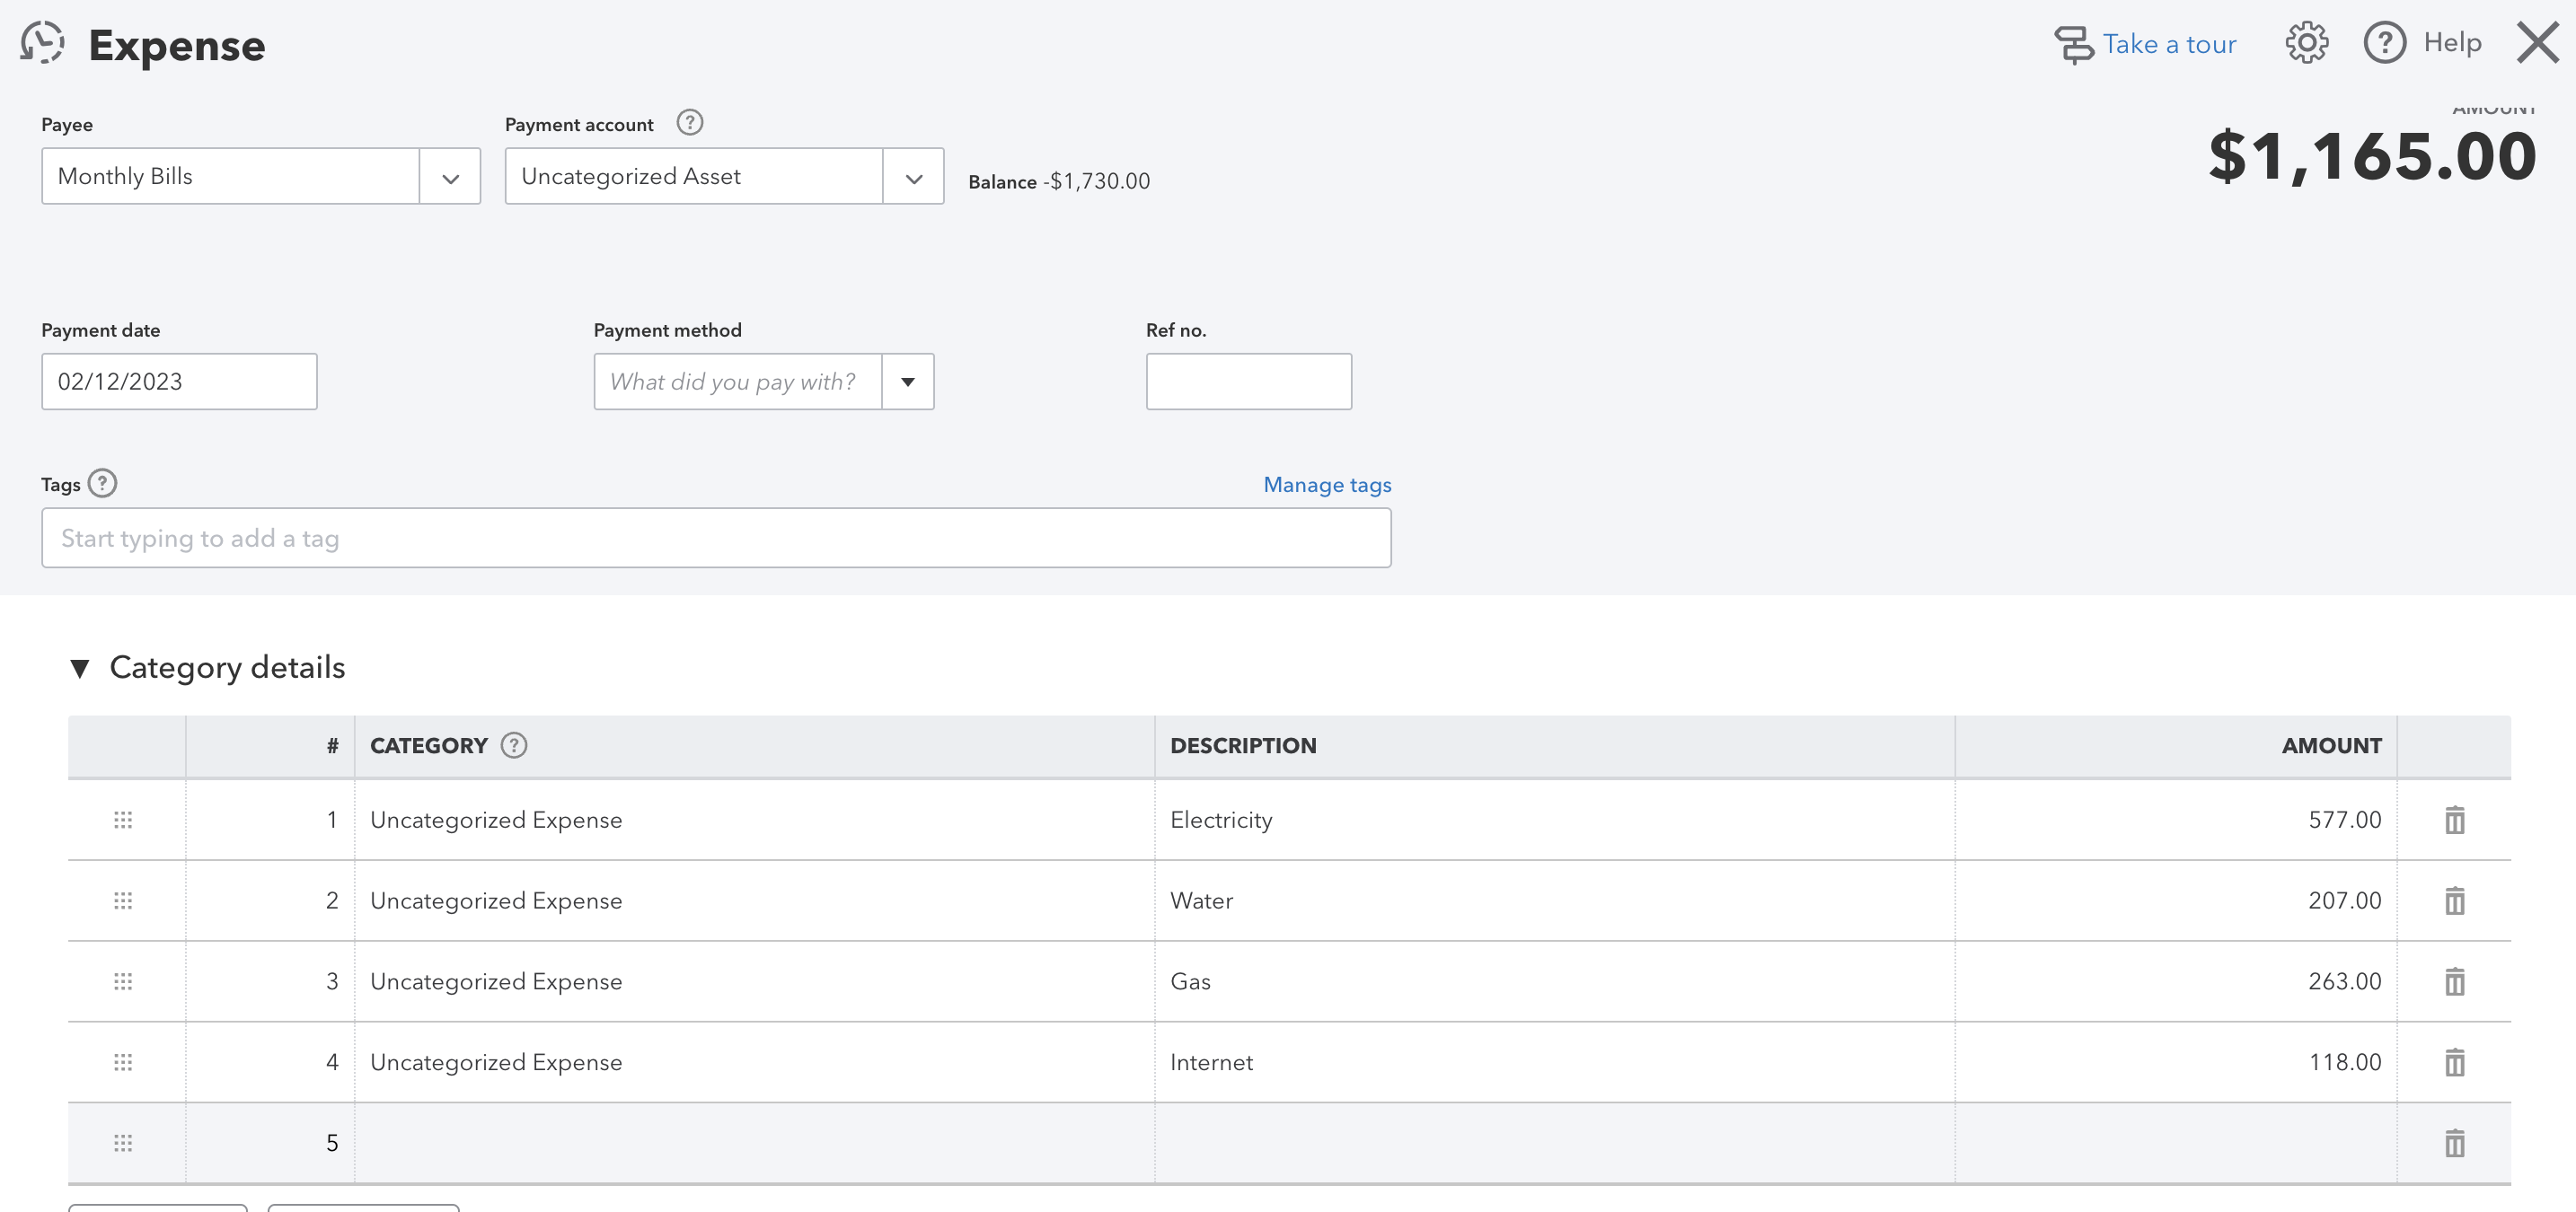Click the Payment date field
Screen dimensions: 2576x1212
click(179, 382)
